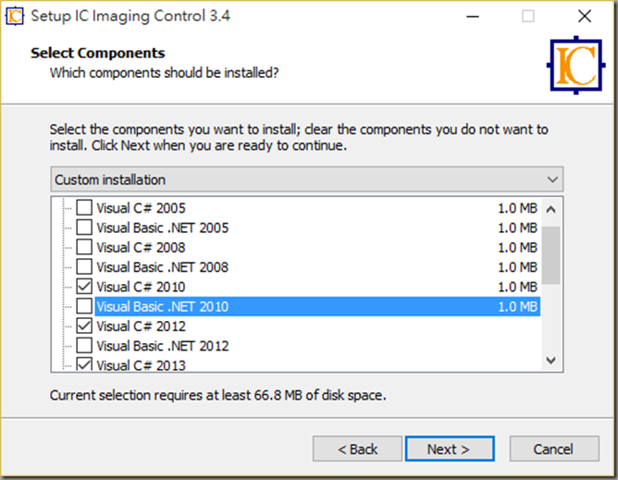The height and width of the screenshot is (480, 618).
Task: Enable Visual Basic .NET 2012 checkbox
Action: tap(84, 346)
